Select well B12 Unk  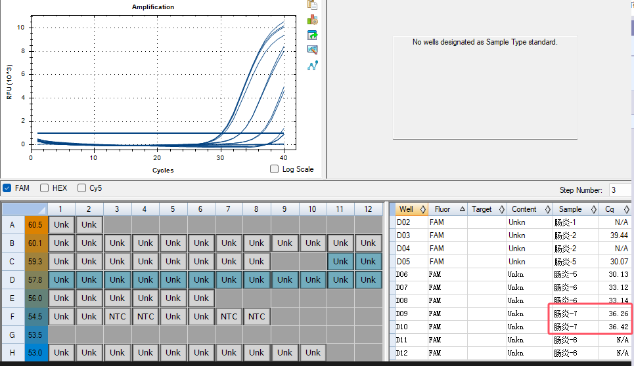[369, 243]
